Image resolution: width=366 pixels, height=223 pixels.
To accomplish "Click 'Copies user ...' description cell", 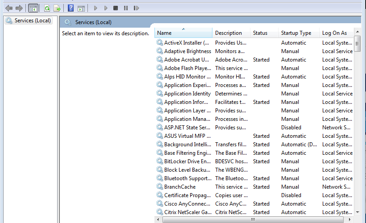I will (x=231, y=195).
